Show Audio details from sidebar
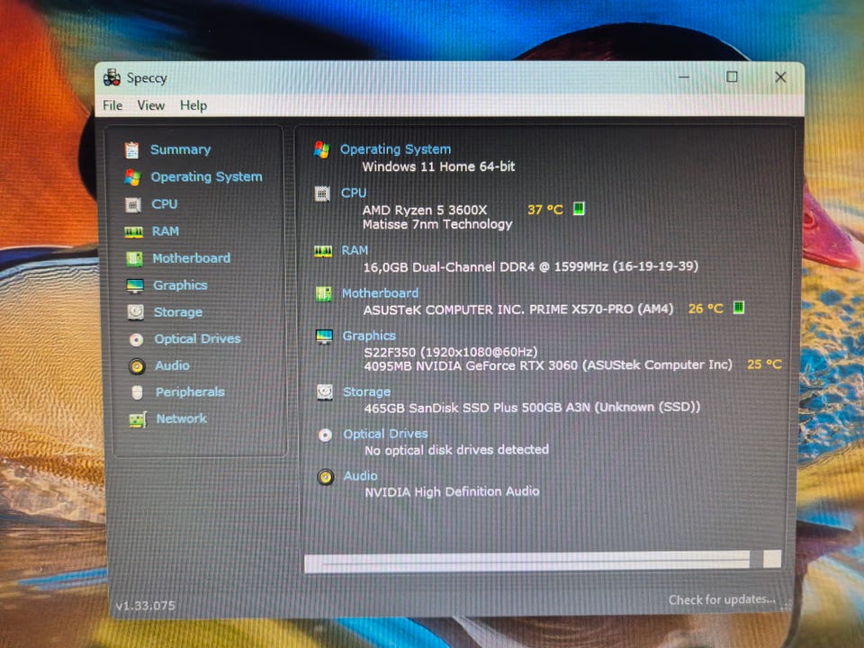This screenshot has height=648, width=864. [173, 365]
